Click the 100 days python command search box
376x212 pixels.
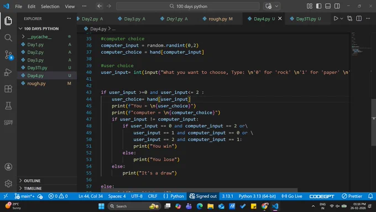(188, 6)
